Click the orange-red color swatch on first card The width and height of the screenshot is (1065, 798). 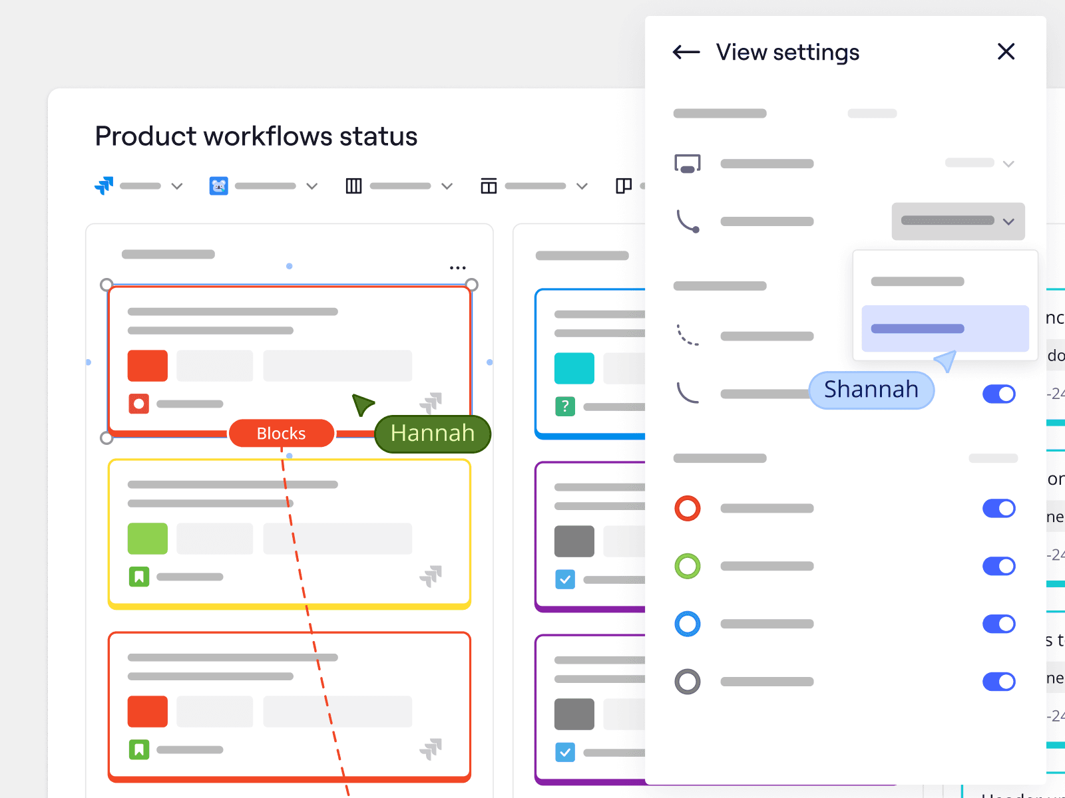(x=147, y=366)
